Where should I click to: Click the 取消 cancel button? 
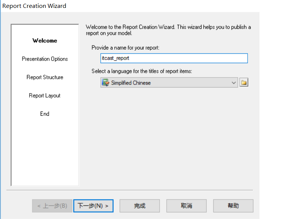point(187,206)
